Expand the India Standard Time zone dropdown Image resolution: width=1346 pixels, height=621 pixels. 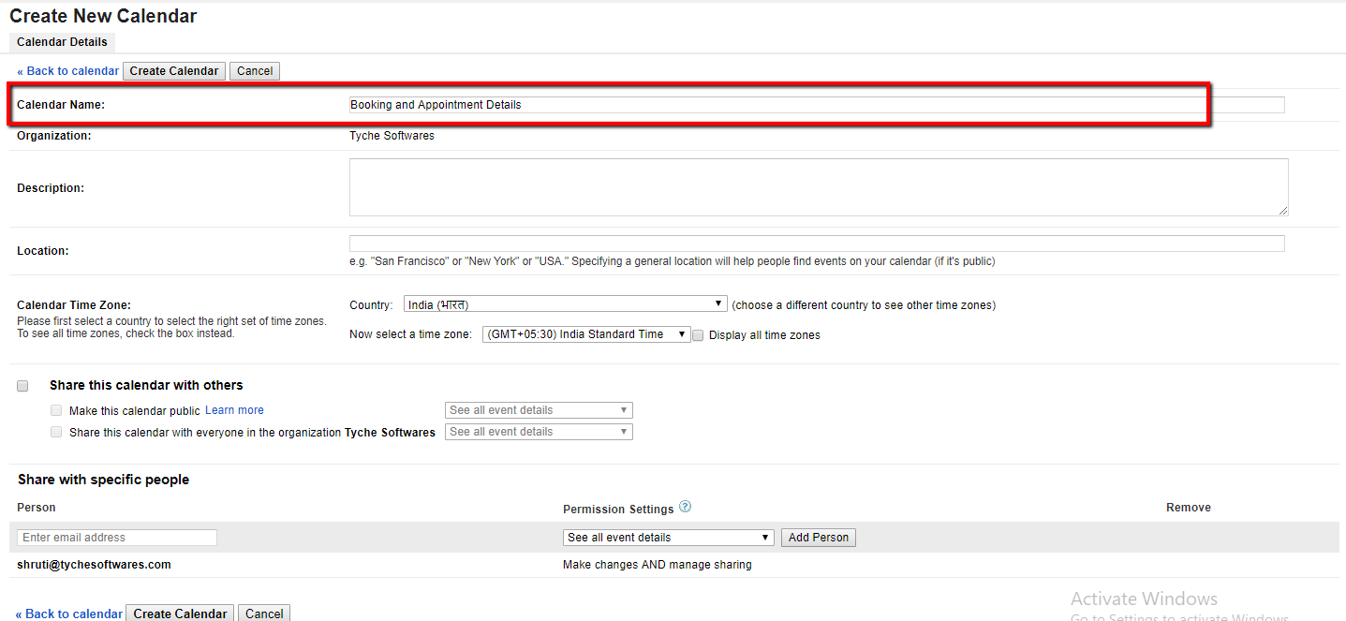585,333
